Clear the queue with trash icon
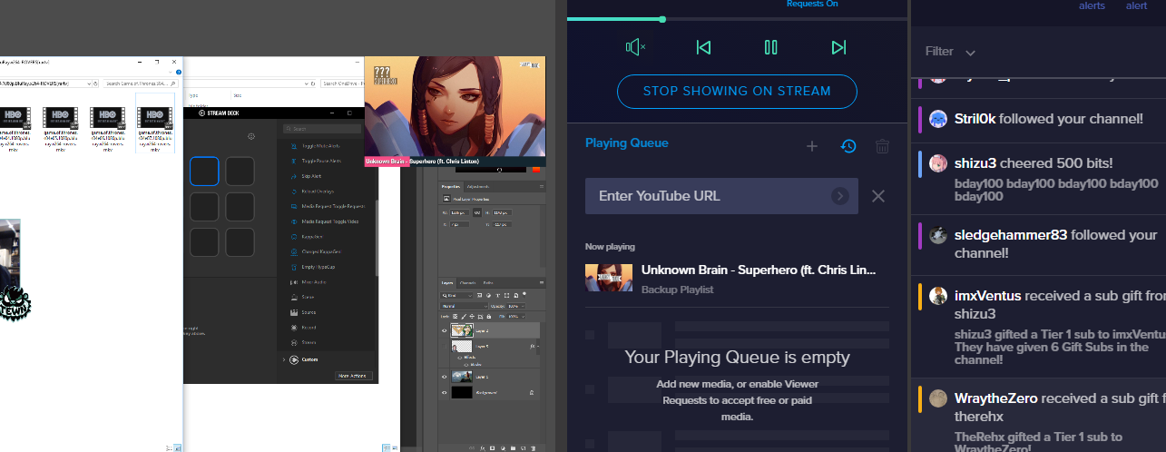Screen dimensions: 1166x452 pos(882,146)
